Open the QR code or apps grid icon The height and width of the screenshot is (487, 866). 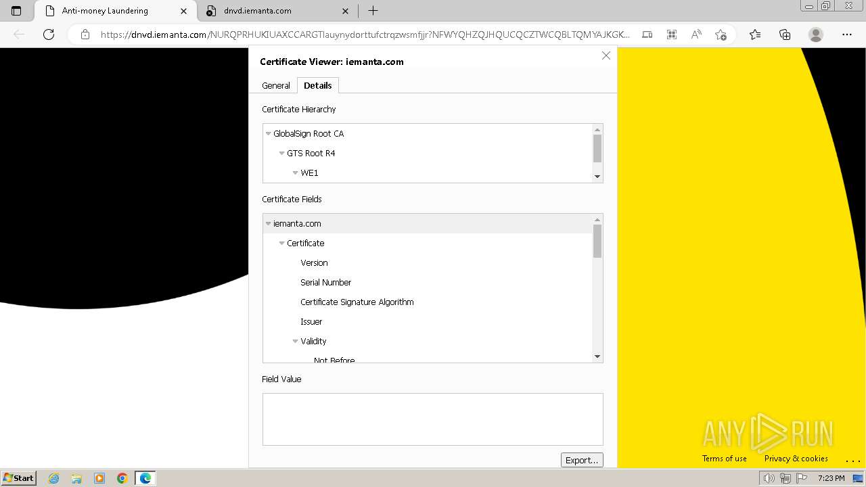click(x=672, y=34)
